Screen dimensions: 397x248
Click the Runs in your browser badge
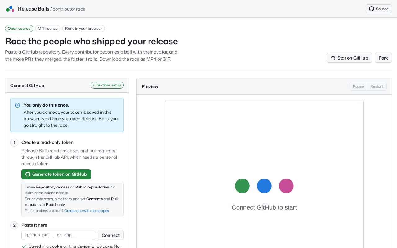tap(83, 29)
